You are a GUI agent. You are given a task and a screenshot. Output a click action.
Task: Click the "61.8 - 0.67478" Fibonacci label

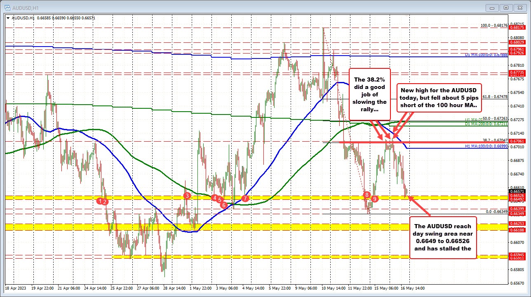click(496, 98)
